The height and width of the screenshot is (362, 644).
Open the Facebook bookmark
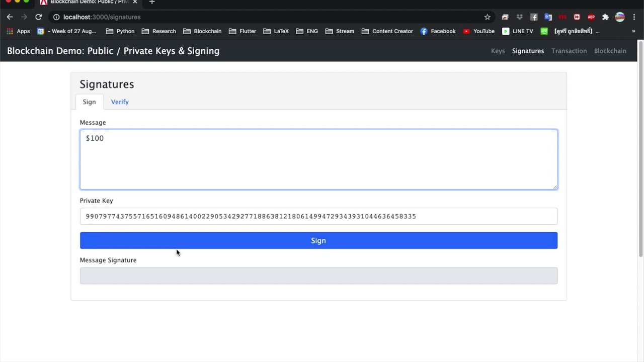(x=438, y=31)
